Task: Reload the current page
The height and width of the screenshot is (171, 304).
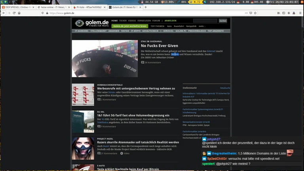Action: [x=14, y=13]
